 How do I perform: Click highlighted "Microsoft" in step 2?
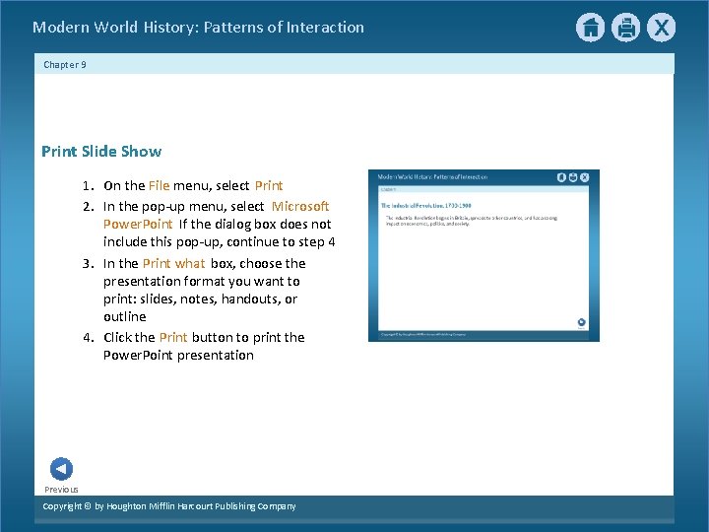click(x=300, y=206)
